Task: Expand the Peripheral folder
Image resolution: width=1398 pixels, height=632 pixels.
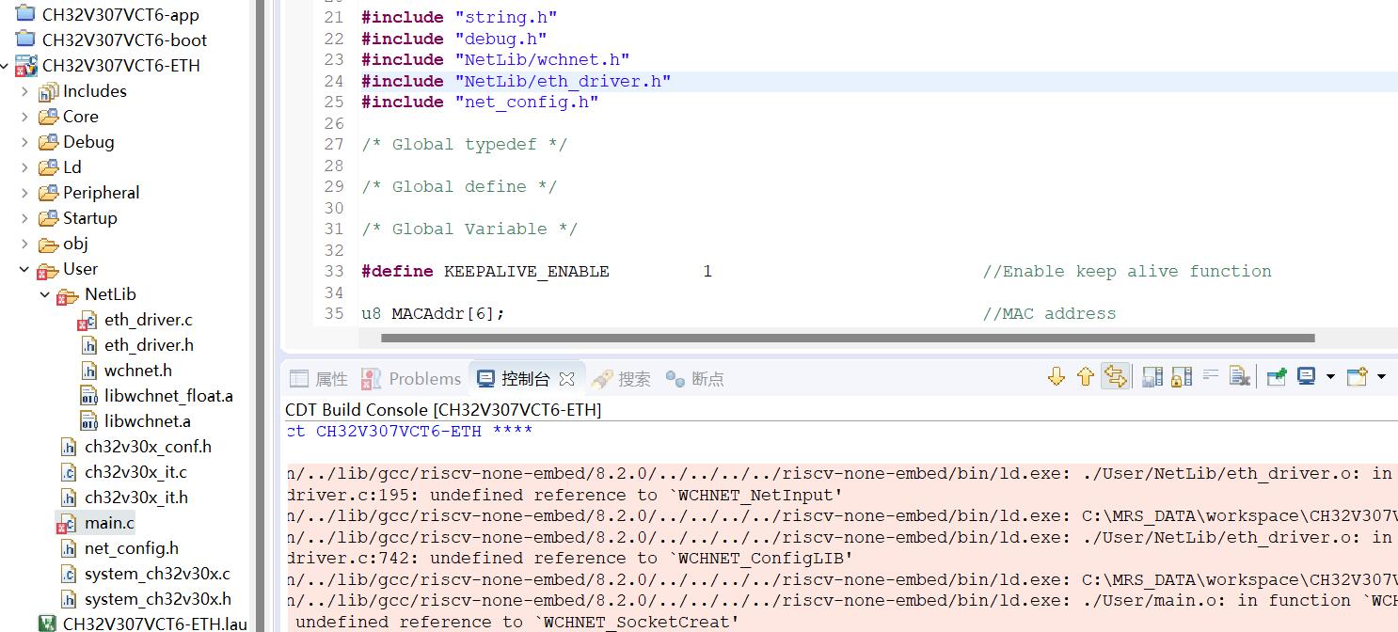Action: 24,193
